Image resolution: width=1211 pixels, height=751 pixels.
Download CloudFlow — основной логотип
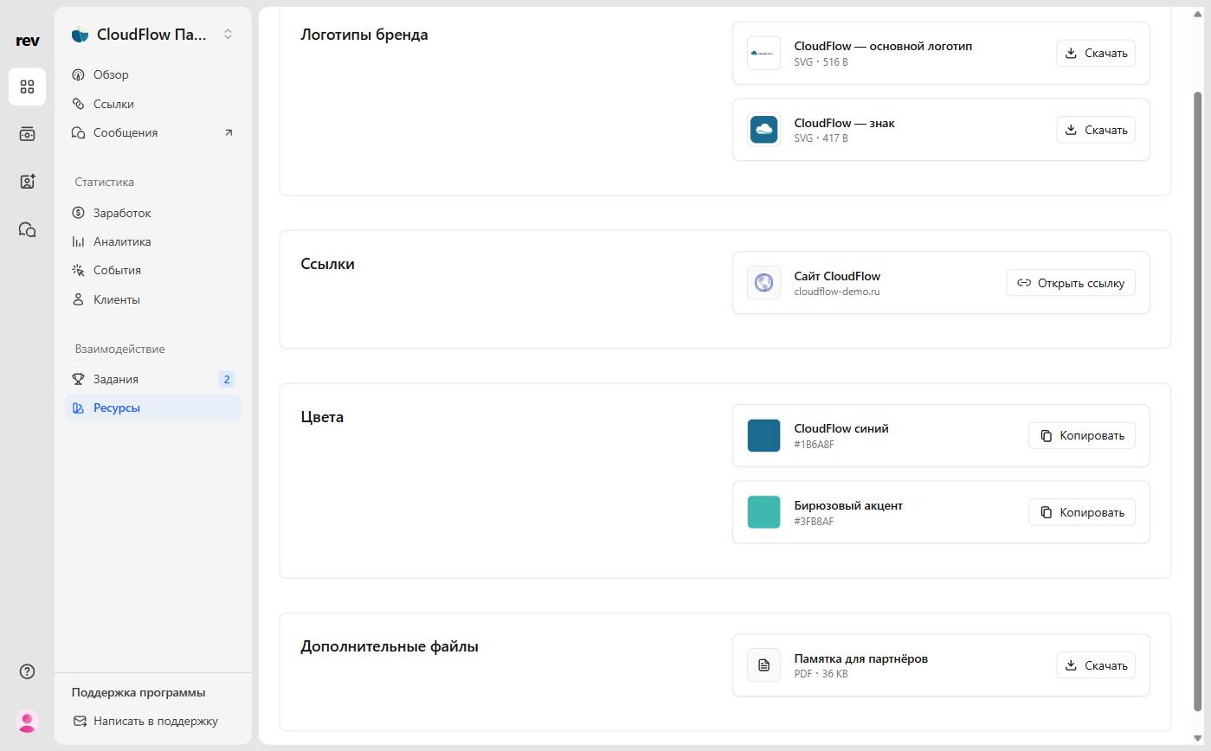1096,53
